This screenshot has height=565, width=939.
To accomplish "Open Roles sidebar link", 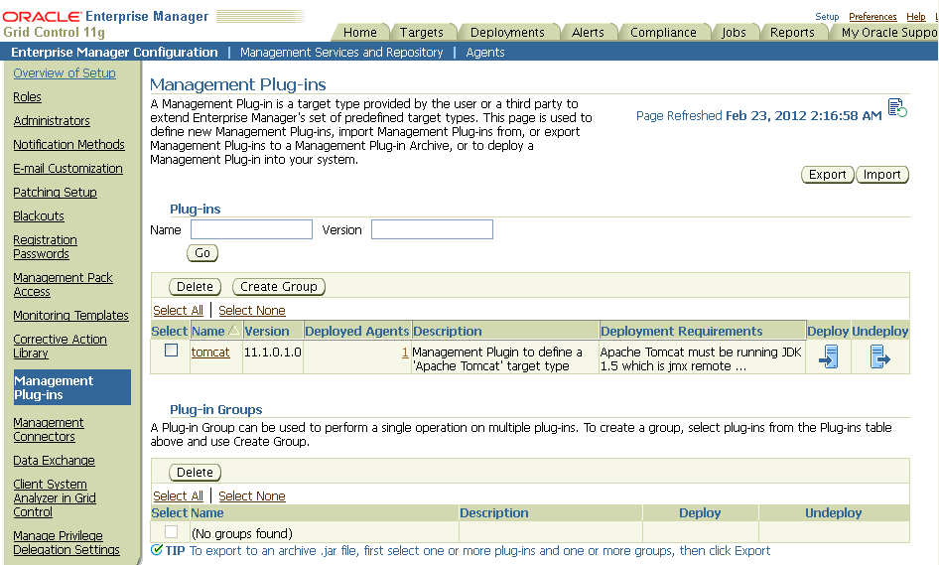I will click(27, 97).
